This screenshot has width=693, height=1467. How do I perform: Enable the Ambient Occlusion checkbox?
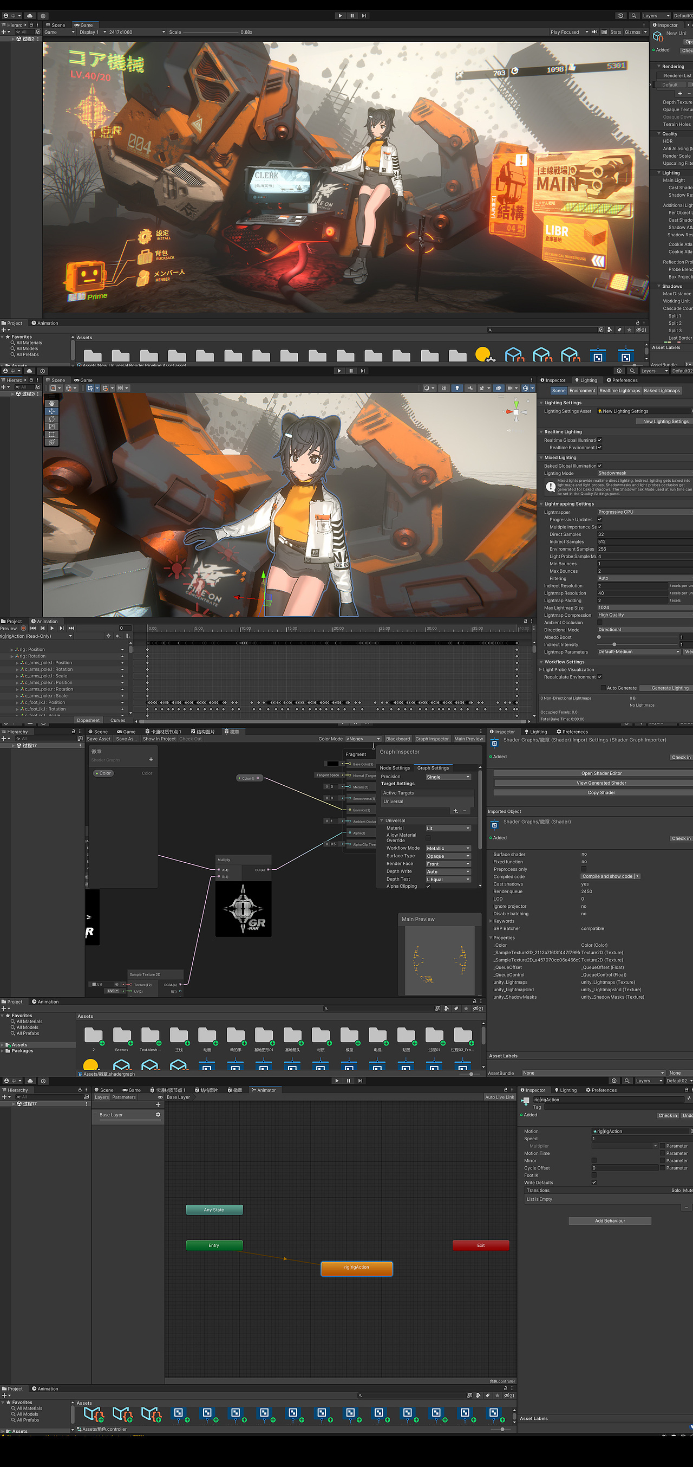600,623
